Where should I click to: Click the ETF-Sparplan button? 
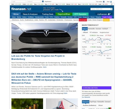click(80, 14)
